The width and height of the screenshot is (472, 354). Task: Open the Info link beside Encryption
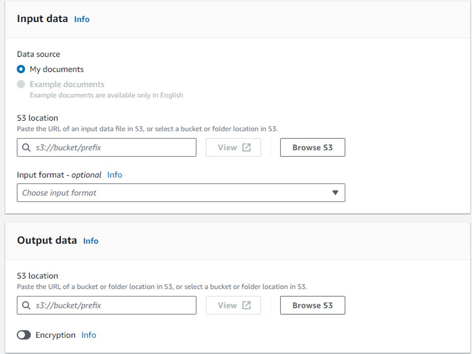click(88, 335)
